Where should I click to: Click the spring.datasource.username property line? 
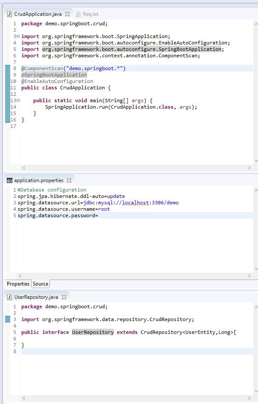pyautogui.click(x=64, y=209)
